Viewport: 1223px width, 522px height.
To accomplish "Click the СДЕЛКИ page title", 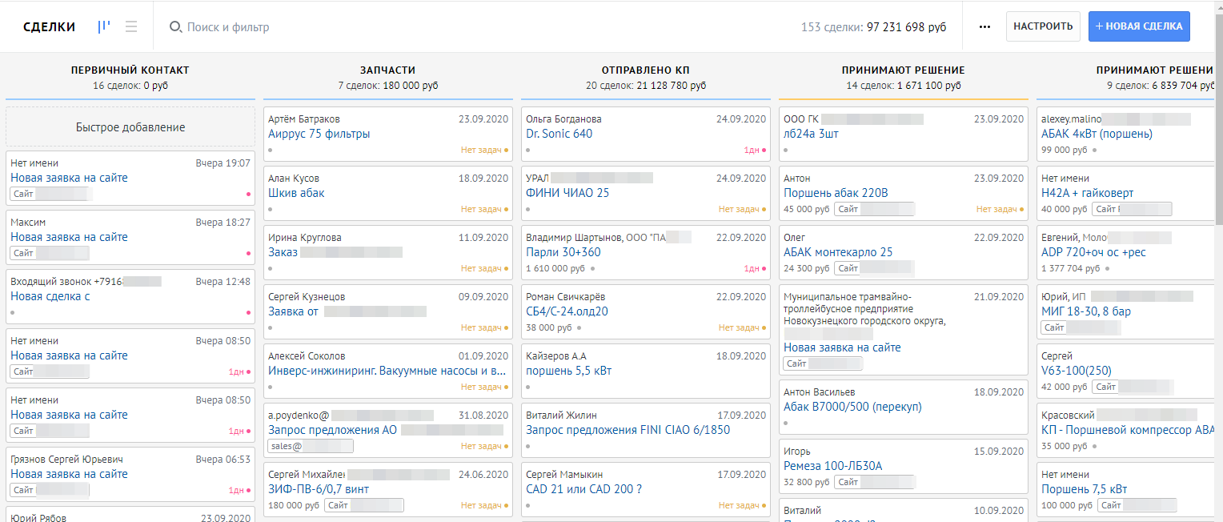I will [x=49, y=26].
